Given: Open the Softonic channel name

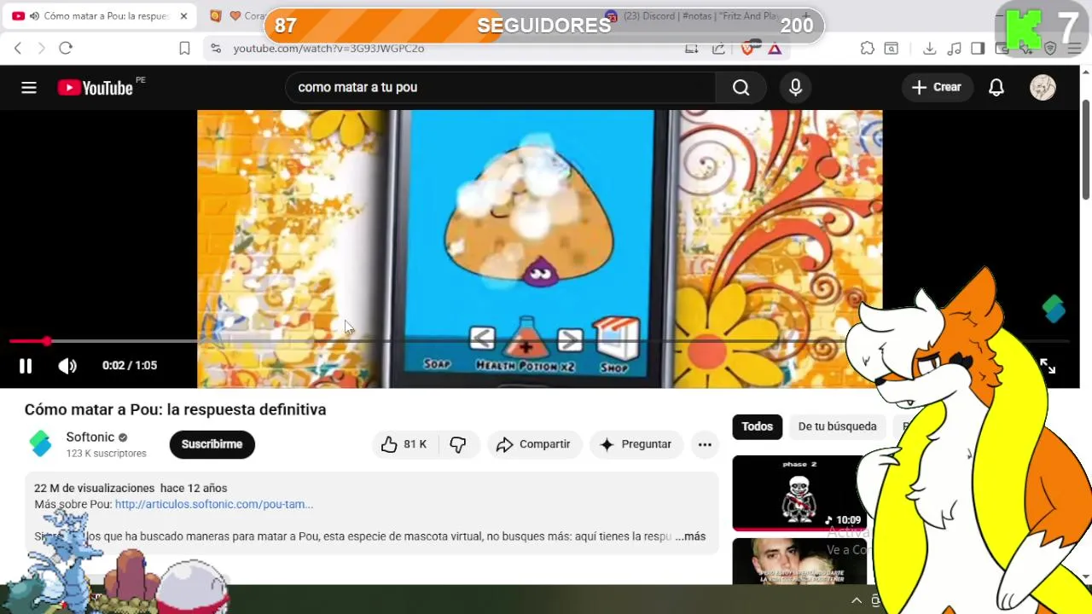Looking at the screenshot, I should click(90, 437).
